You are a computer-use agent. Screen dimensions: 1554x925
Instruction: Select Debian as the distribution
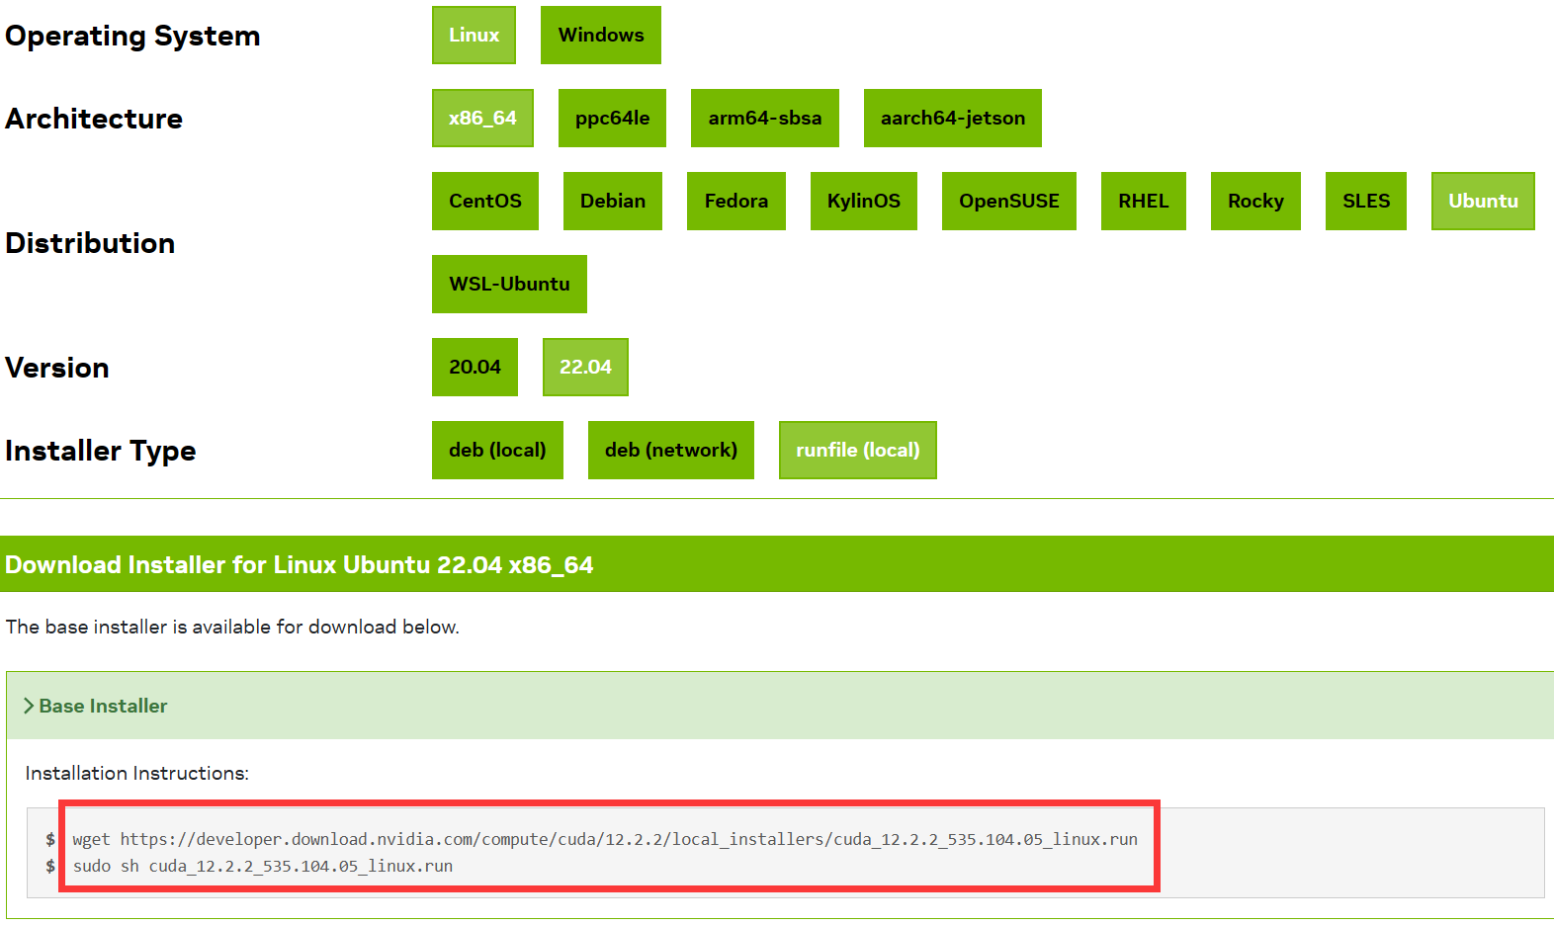pos(613,201)
